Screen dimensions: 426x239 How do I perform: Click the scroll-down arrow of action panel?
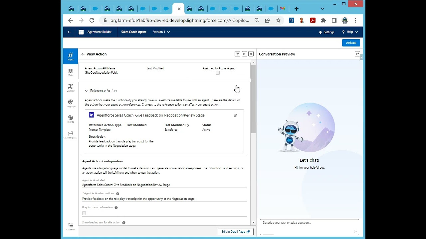pyautogui.click(x=253, y=222)
